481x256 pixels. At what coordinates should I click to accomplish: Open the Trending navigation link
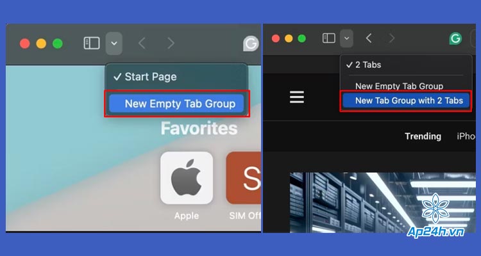tap(423, 136)
